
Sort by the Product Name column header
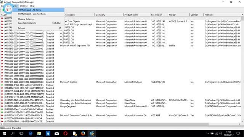pyautogui.click(x=136, y=15)
